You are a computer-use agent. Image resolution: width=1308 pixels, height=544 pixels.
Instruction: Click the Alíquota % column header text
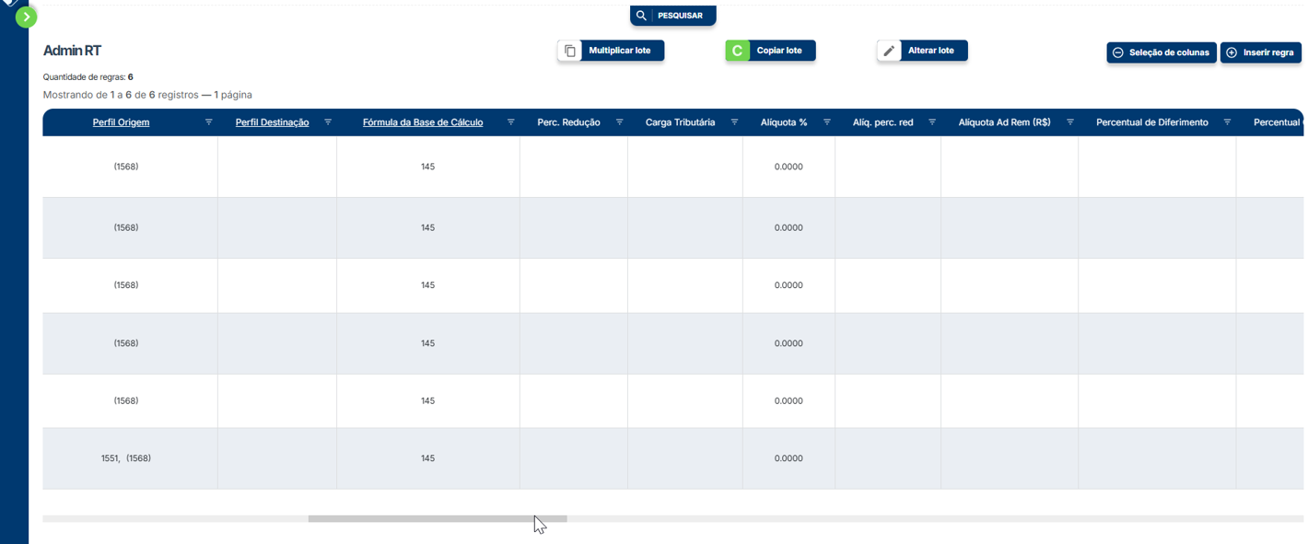tap(784, 122)
